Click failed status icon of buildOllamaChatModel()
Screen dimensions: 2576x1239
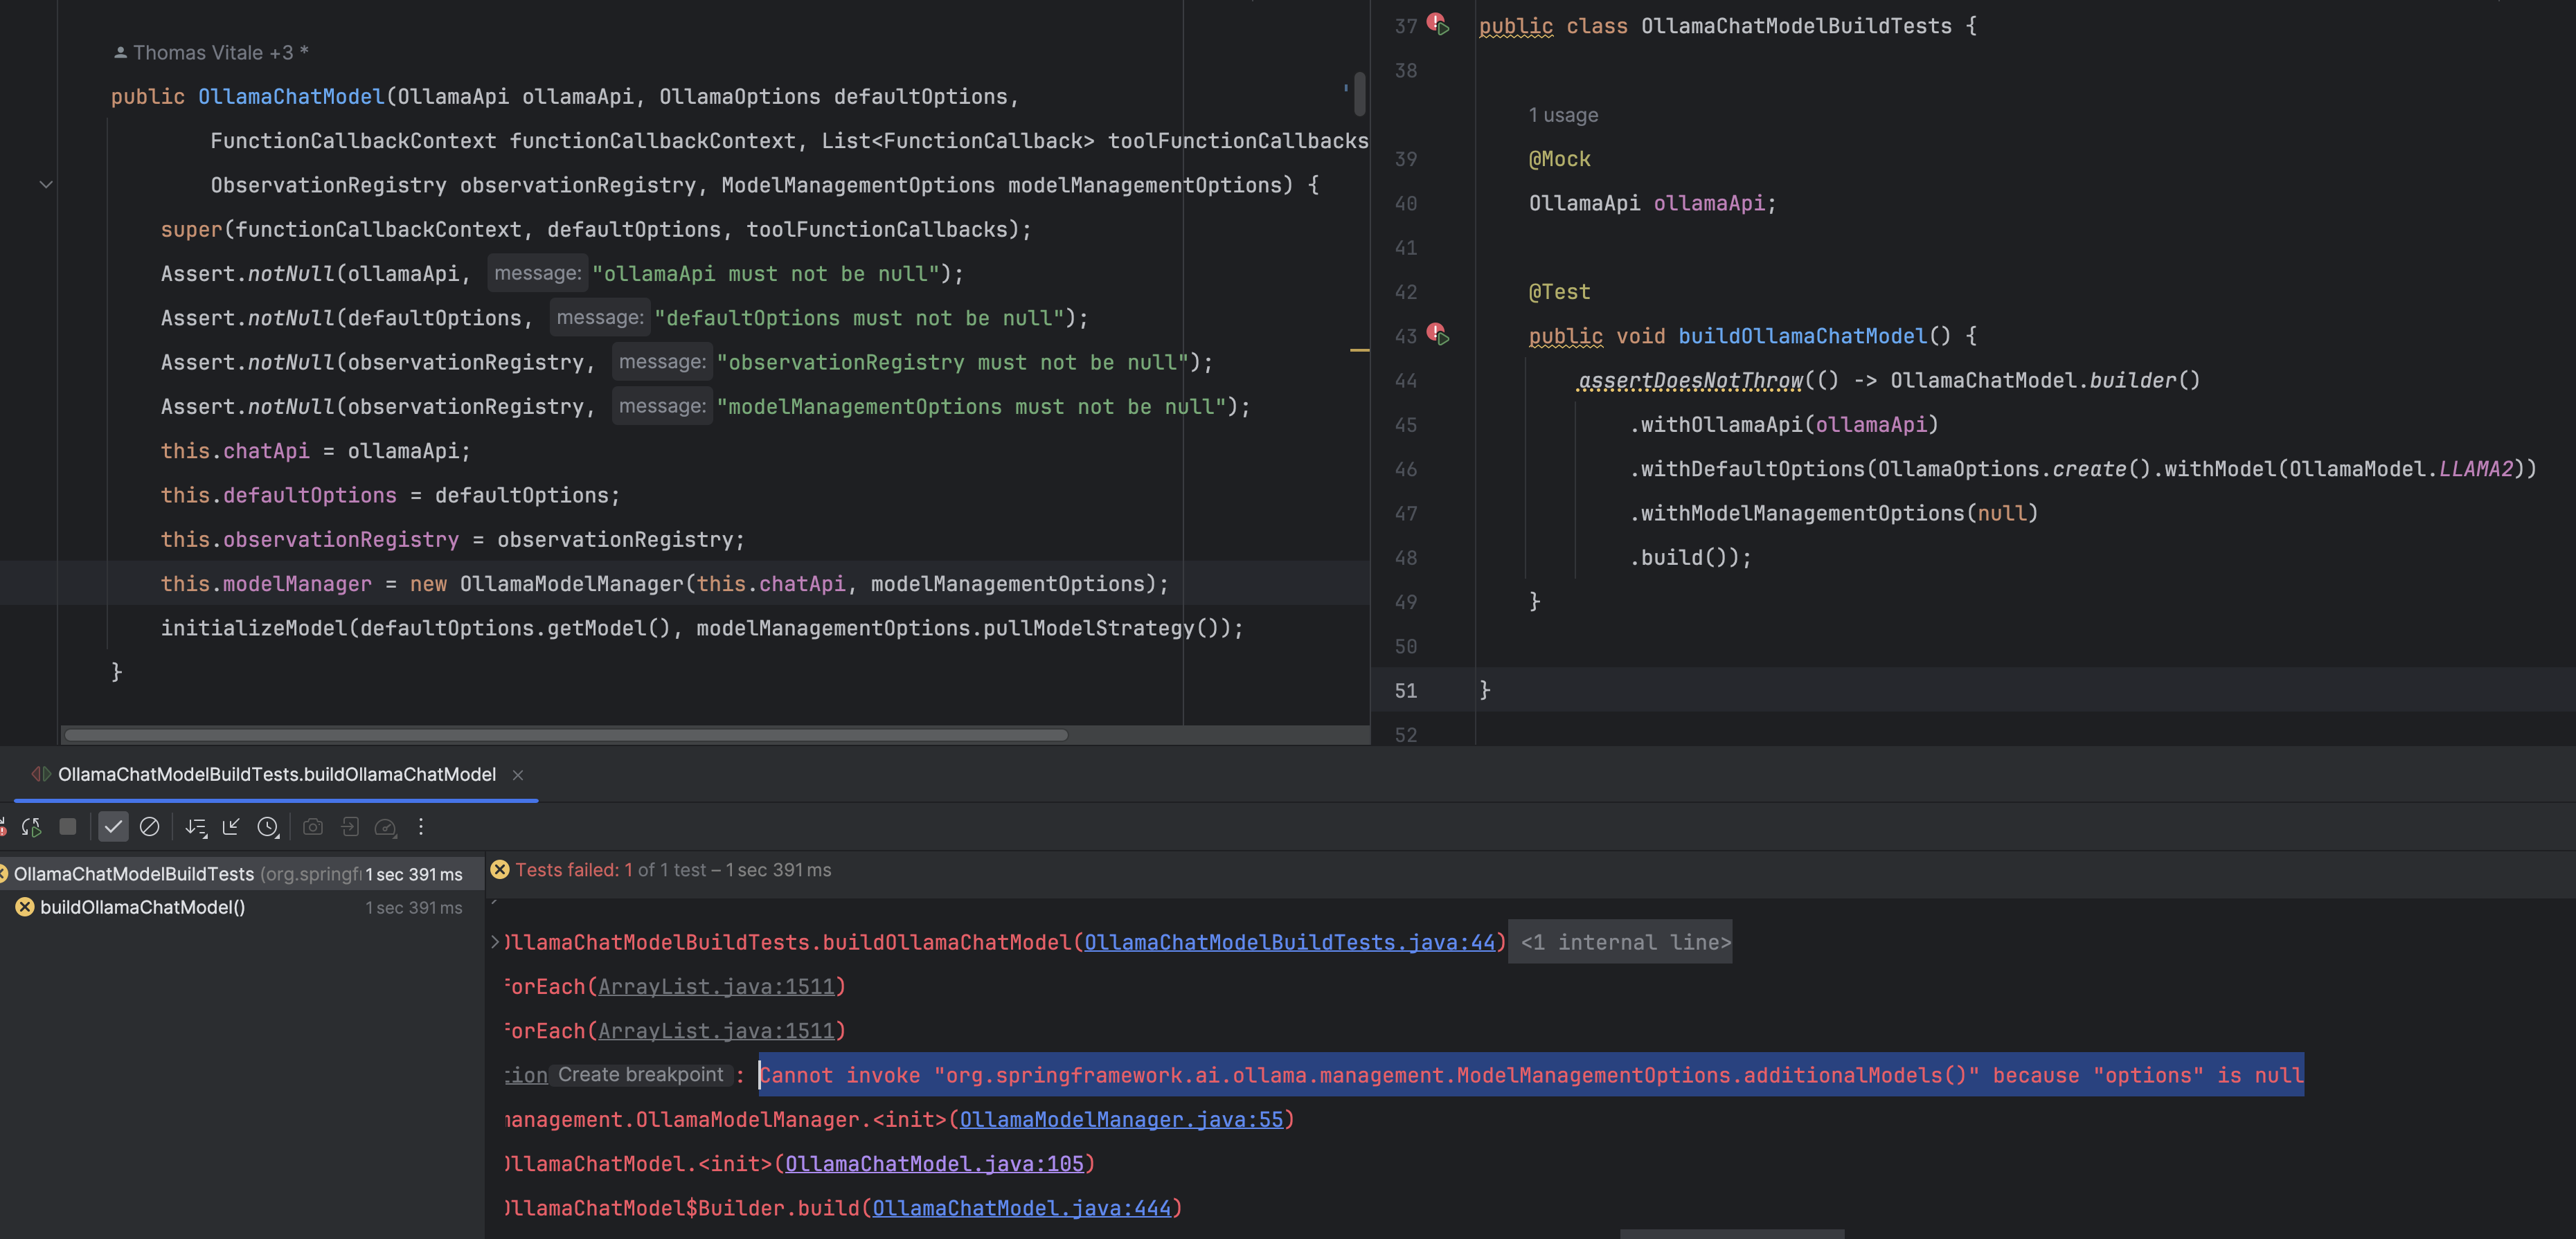(24, 907)
